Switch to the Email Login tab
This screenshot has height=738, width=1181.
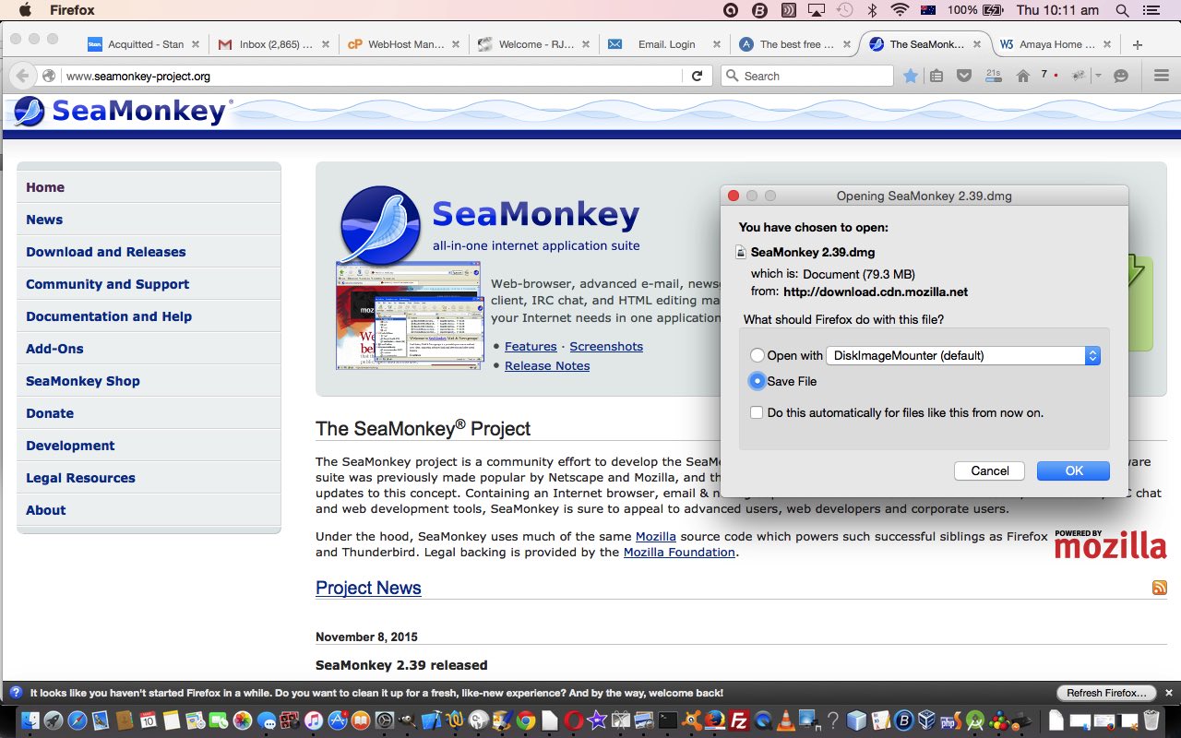[666, 44]
